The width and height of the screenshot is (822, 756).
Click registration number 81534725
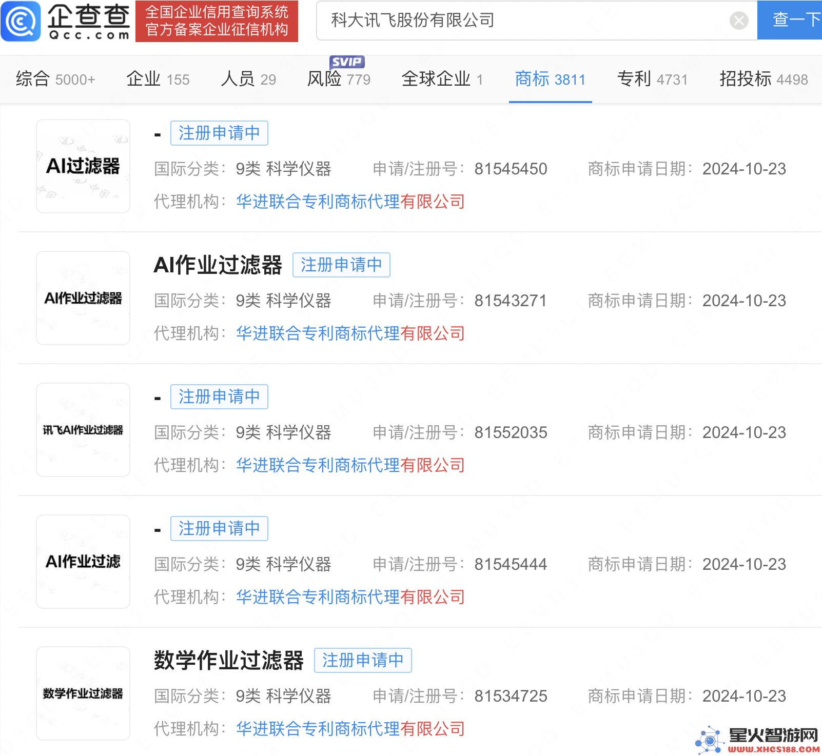tap(511, 696)
